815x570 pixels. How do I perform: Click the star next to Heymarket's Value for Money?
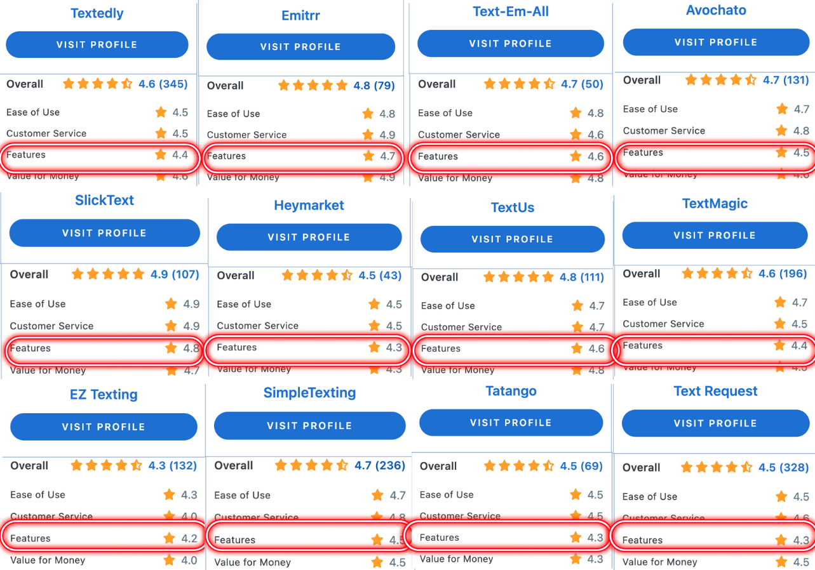click(x=374, y=369)
